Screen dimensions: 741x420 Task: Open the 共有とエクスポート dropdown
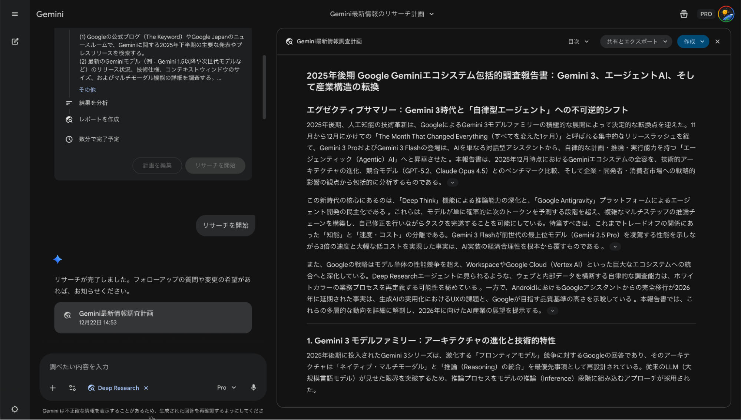[635, 41]
